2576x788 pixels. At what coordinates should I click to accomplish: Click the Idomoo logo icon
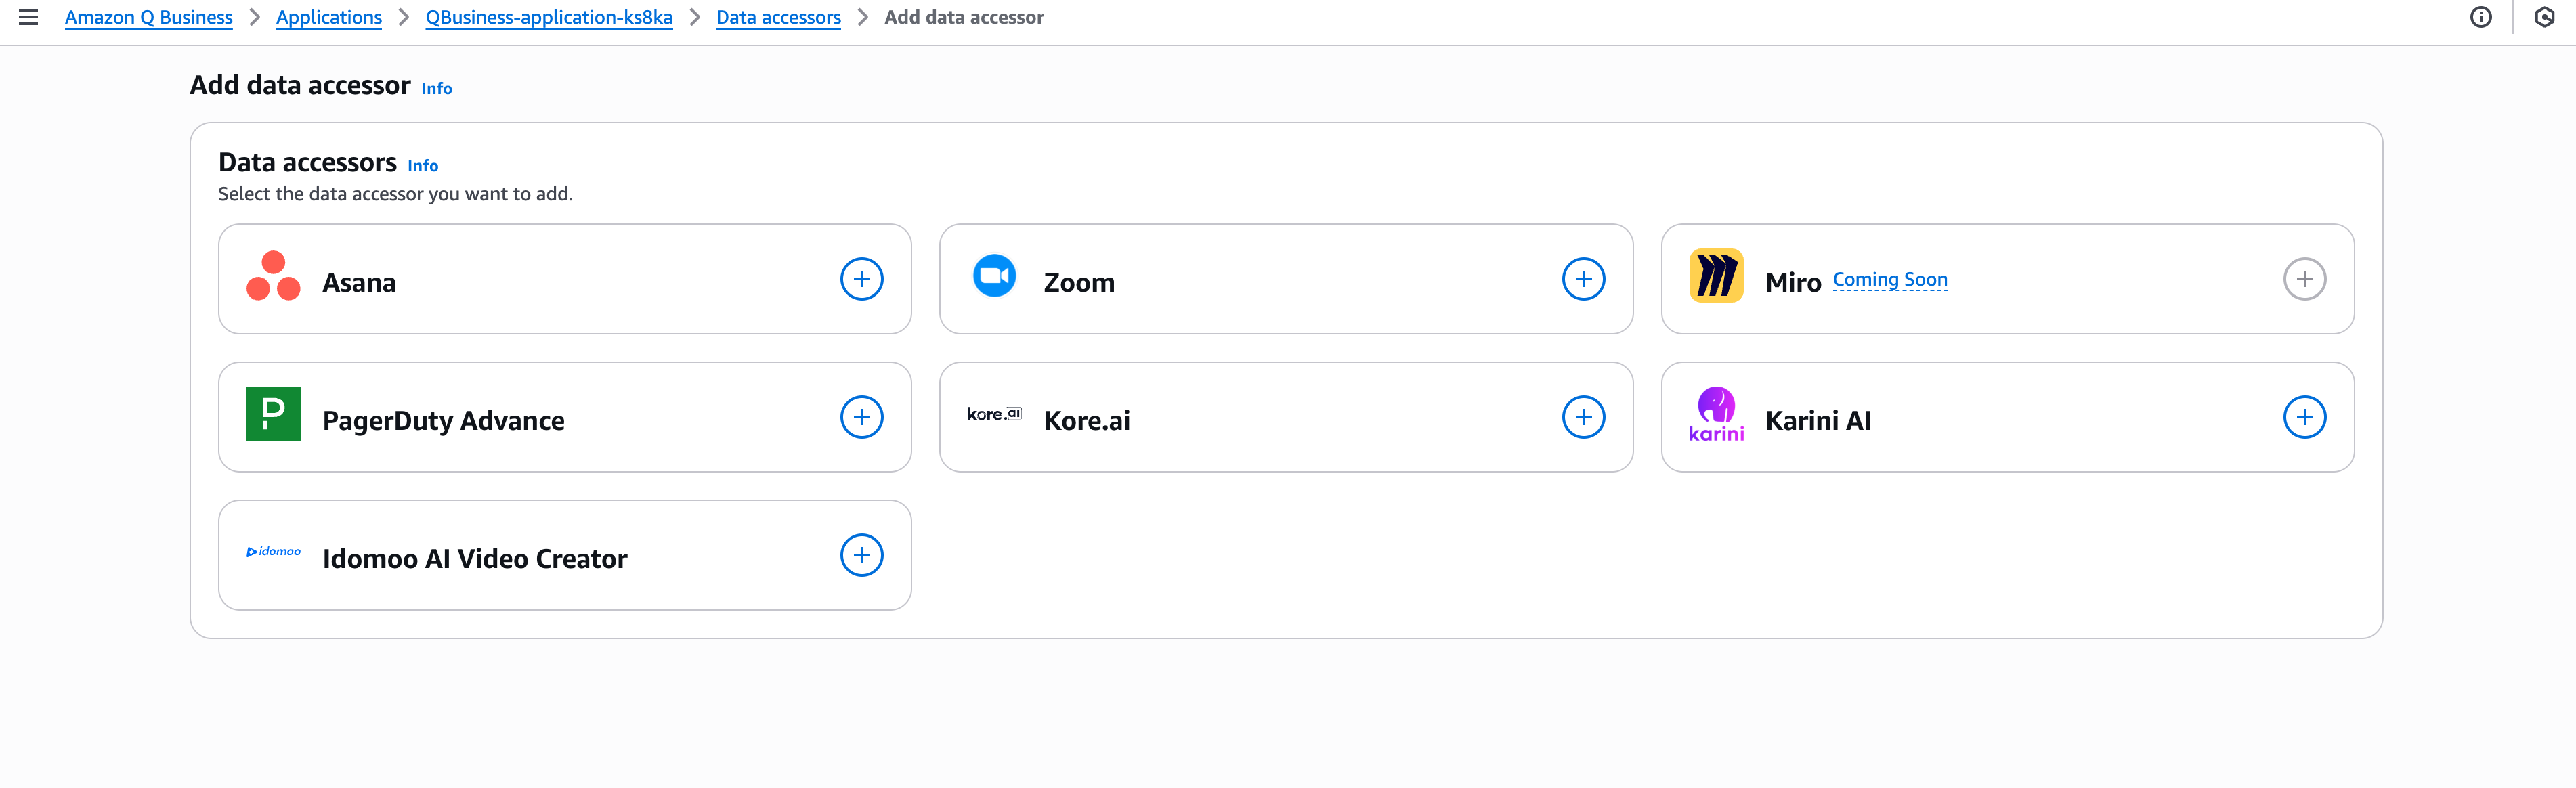(x=272, y=553)
